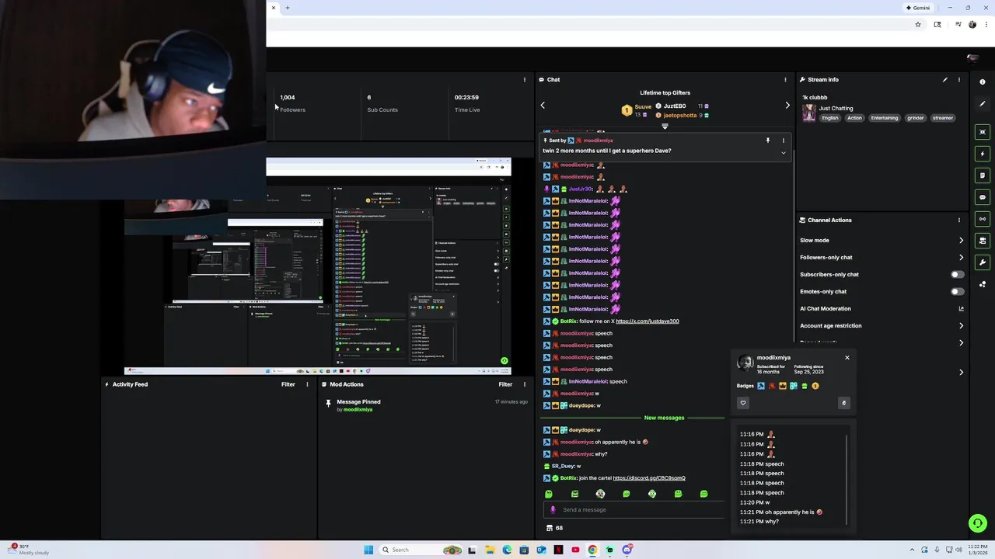
Task: Open the discord.gg link in chat
Action: click(649, 478)
